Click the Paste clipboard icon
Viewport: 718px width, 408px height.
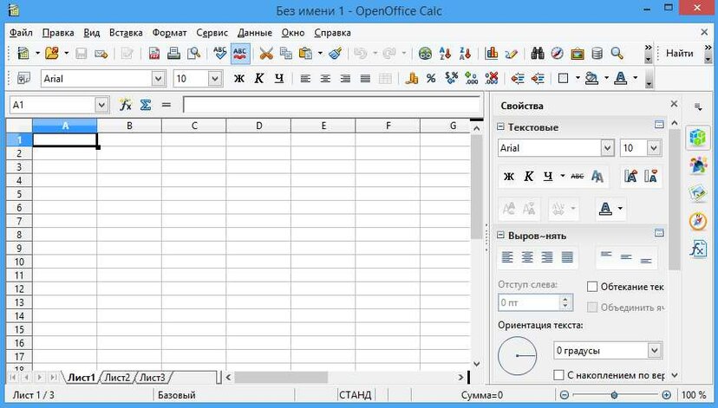[x=305, y=54]
